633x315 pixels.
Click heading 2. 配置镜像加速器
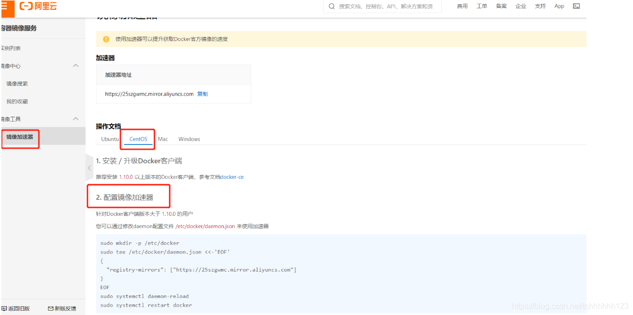tap(125, 197)
